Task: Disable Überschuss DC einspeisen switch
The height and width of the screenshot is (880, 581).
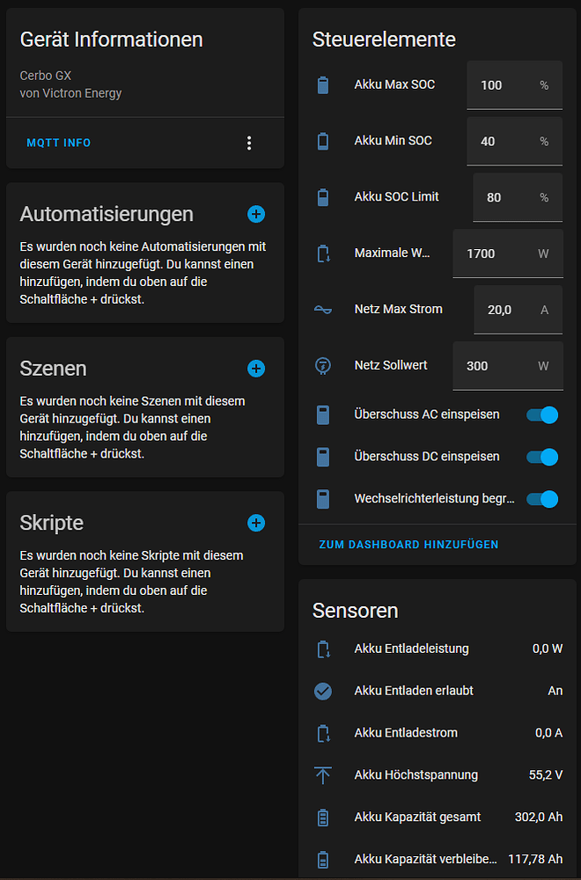Action: click(x=542, y=457)
